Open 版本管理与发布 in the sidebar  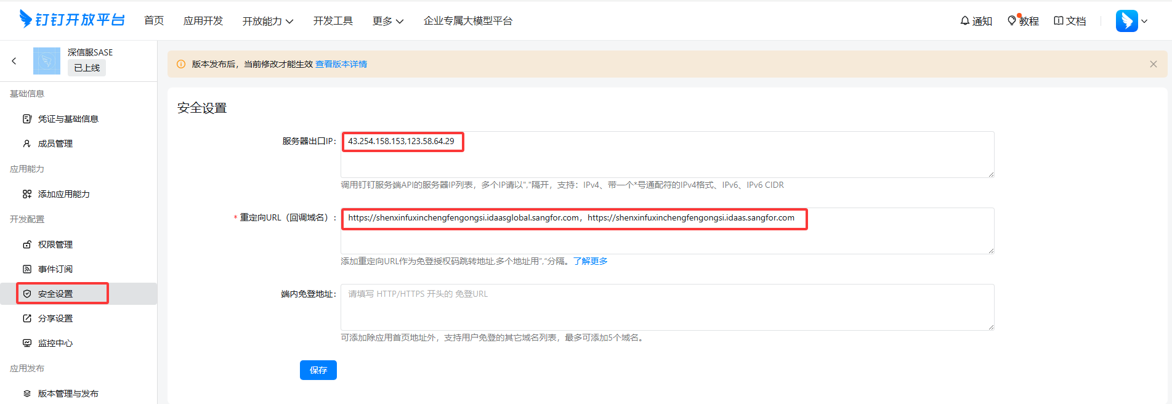pos(68,394)
